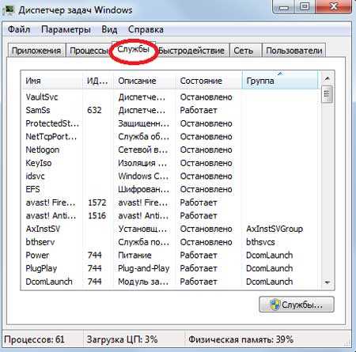
Task: Switch to the Приложения tab
Action: click(36, 51)
